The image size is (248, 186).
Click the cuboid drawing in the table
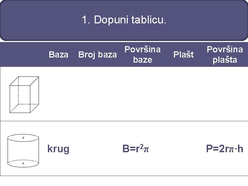tap(24, 94)
